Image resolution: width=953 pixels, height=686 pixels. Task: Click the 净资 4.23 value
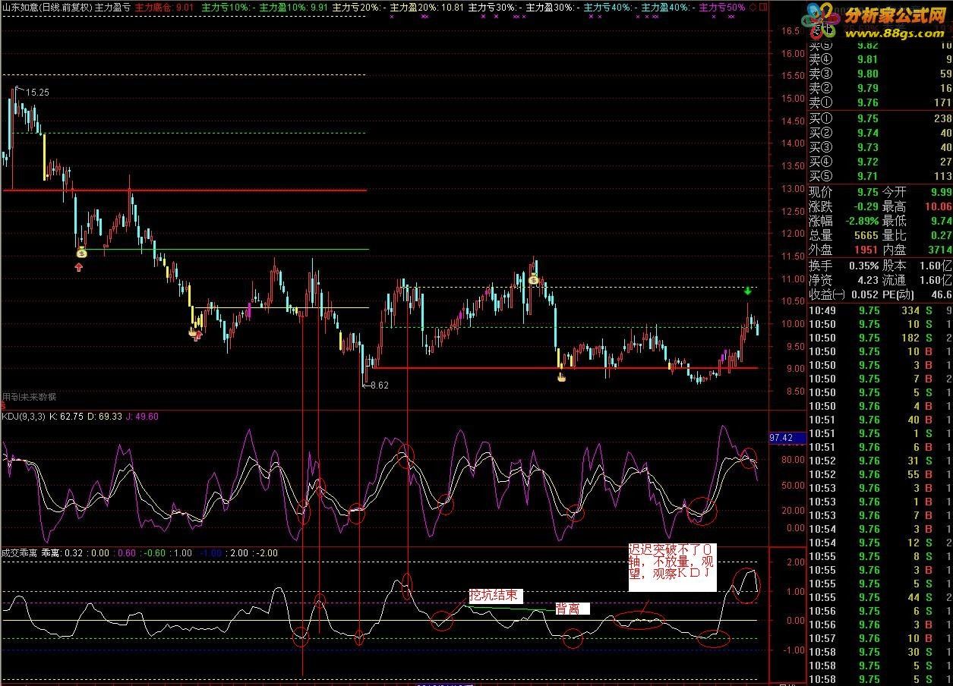[866, 280]
